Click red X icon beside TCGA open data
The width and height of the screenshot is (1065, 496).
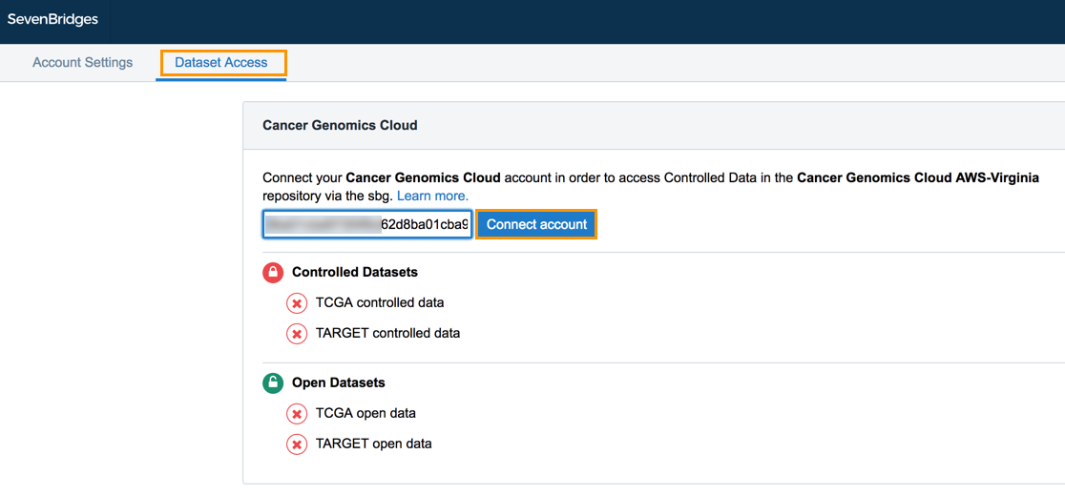pos(297,414)
